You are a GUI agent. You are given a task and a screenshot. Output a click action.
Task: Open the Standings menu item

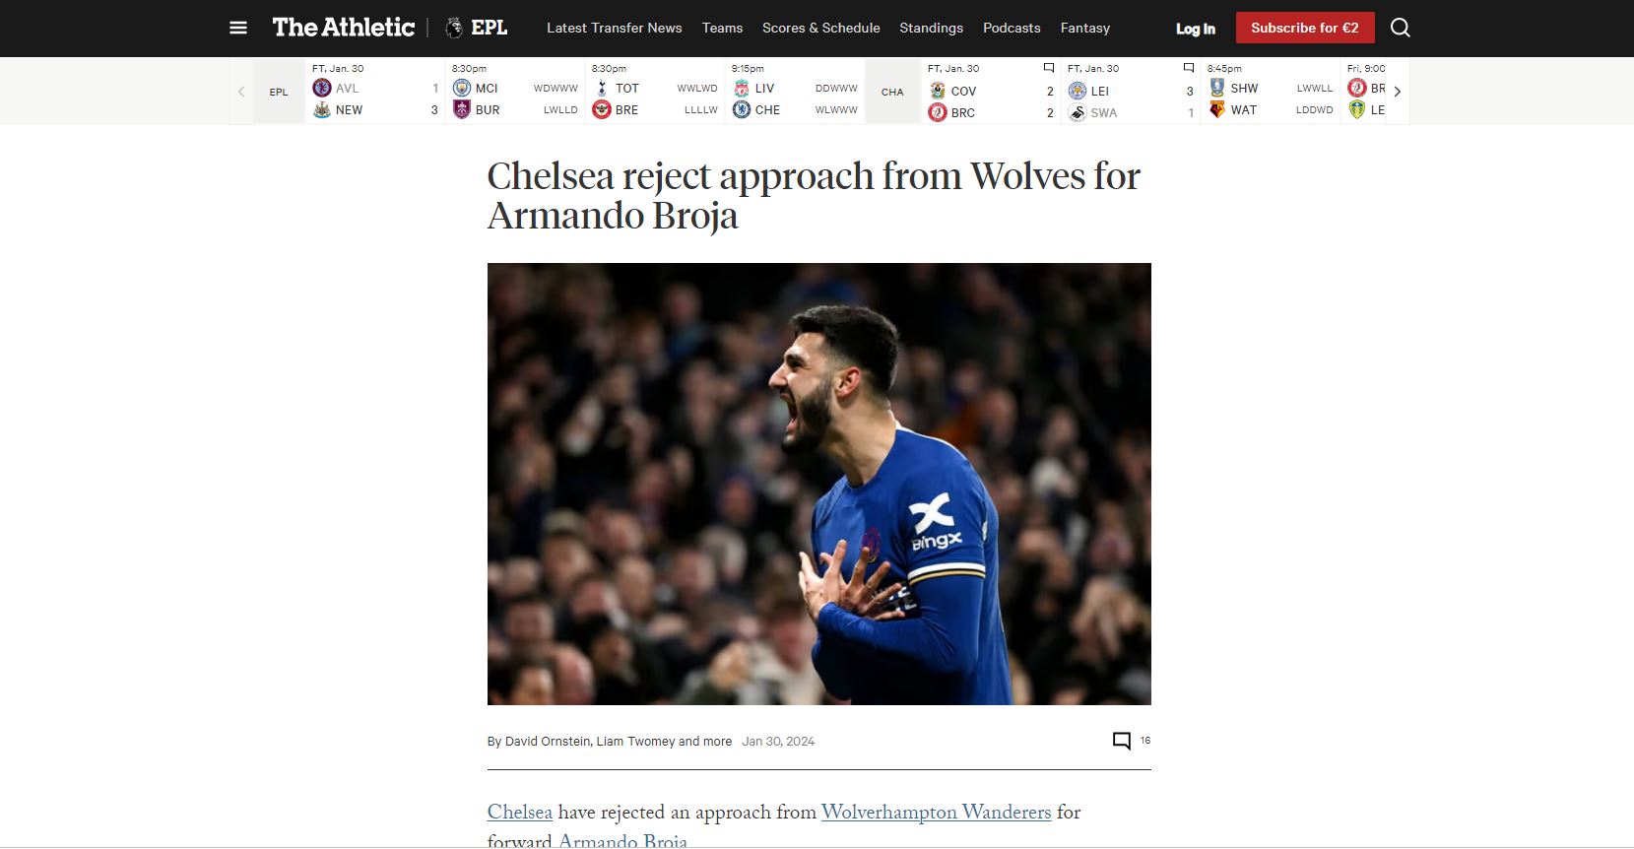tap(931, 28)
